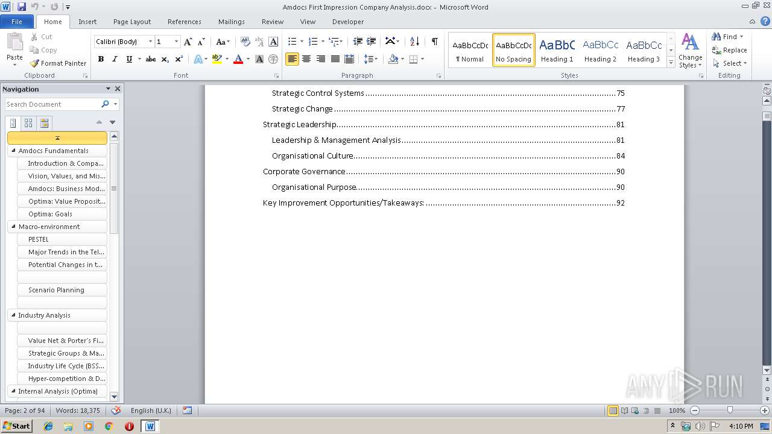Click Undo in Quick Access Toolbar
This screenshot has width=772, height=434.
35,7
